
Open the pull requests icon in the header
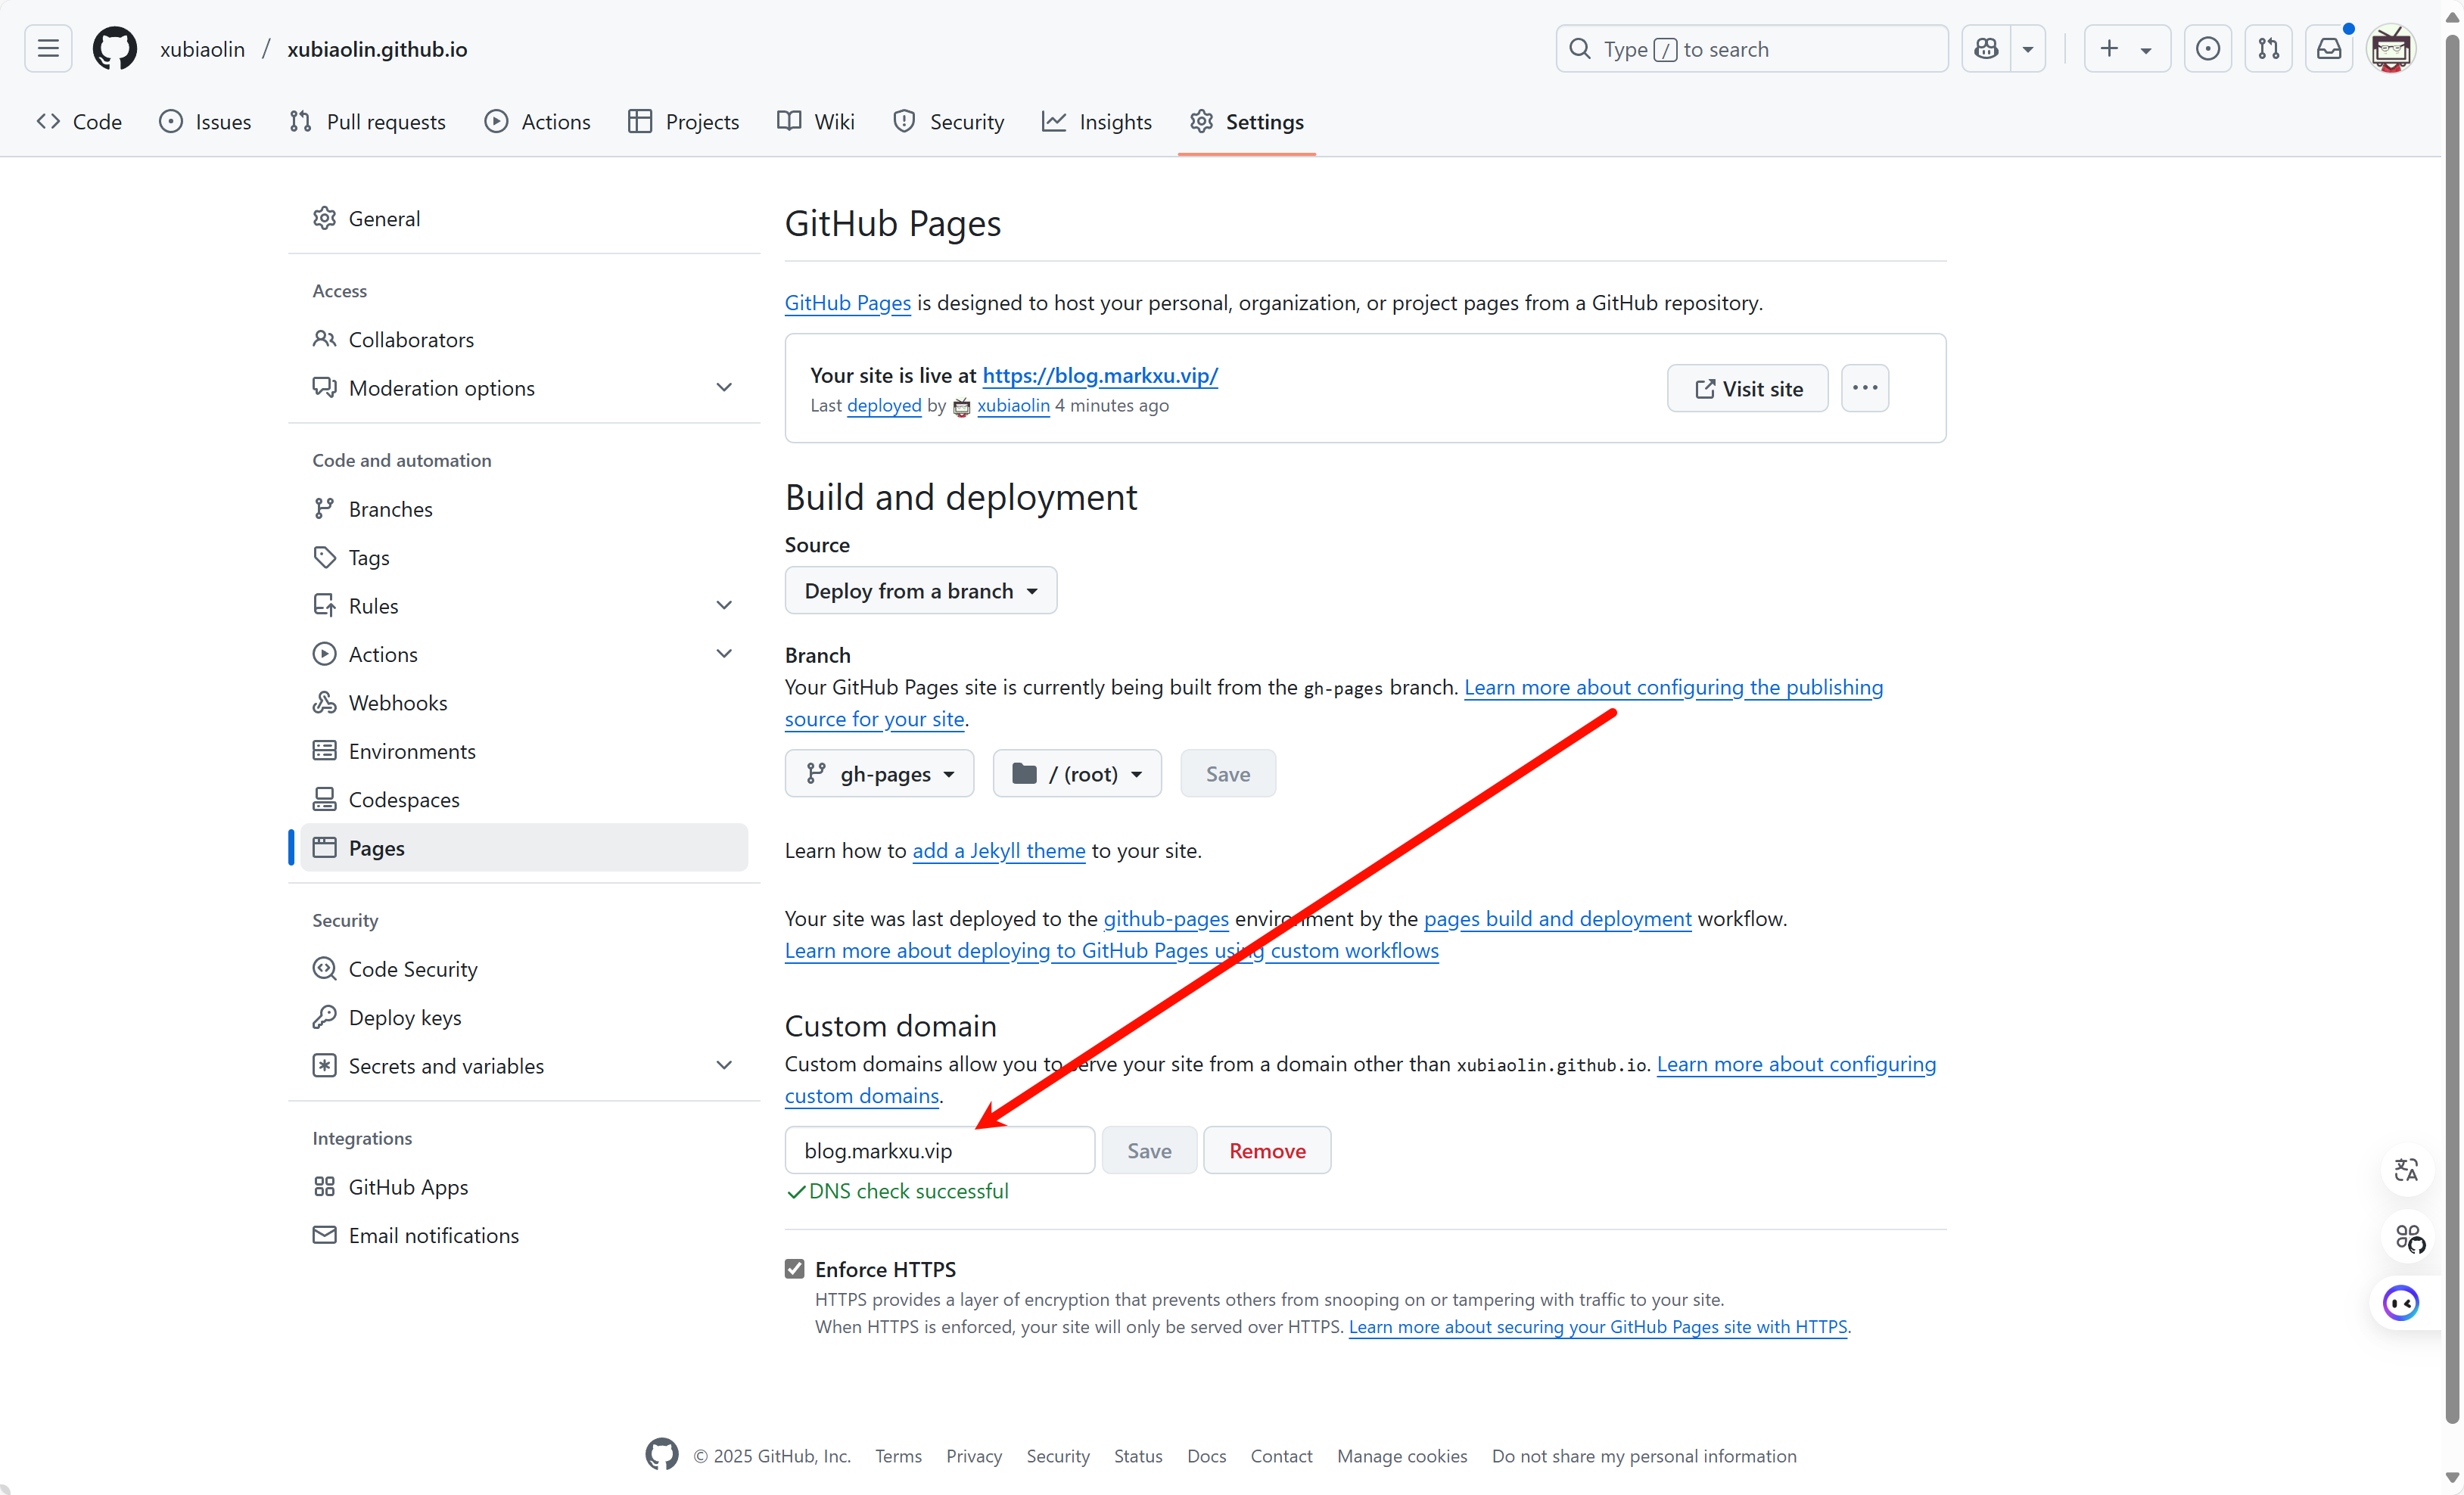click(2268, 49)
